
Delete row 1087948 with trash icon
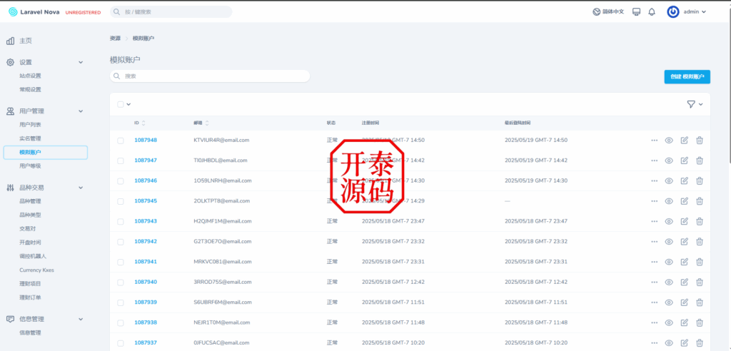coord(700,141)
